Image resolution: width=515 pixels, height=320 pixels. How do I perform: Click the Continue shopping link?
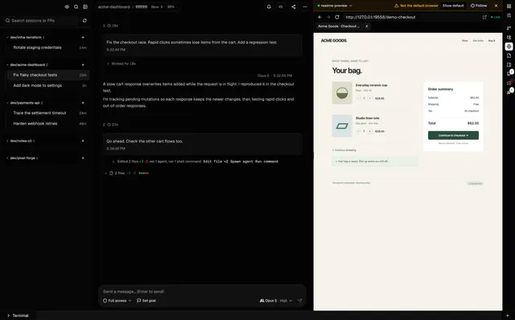[344, 150]
